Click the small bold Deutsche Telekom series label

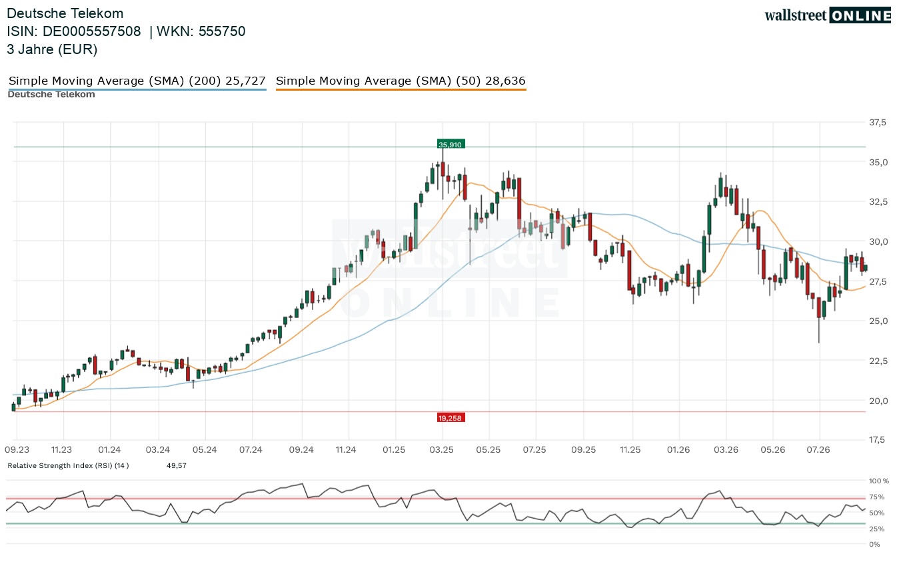click(x=51, y=95)
